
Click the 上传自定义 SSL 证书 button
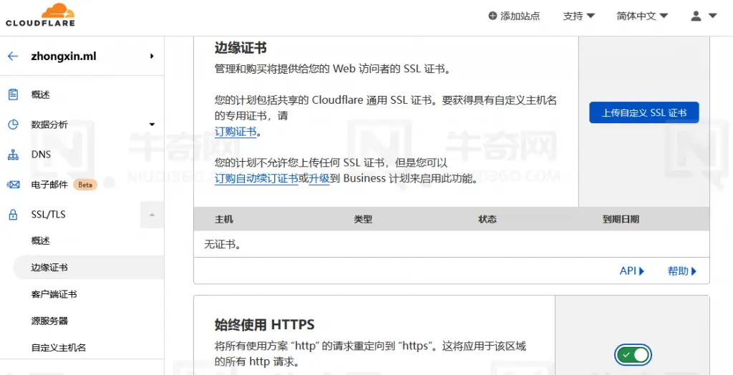[644, 112]
